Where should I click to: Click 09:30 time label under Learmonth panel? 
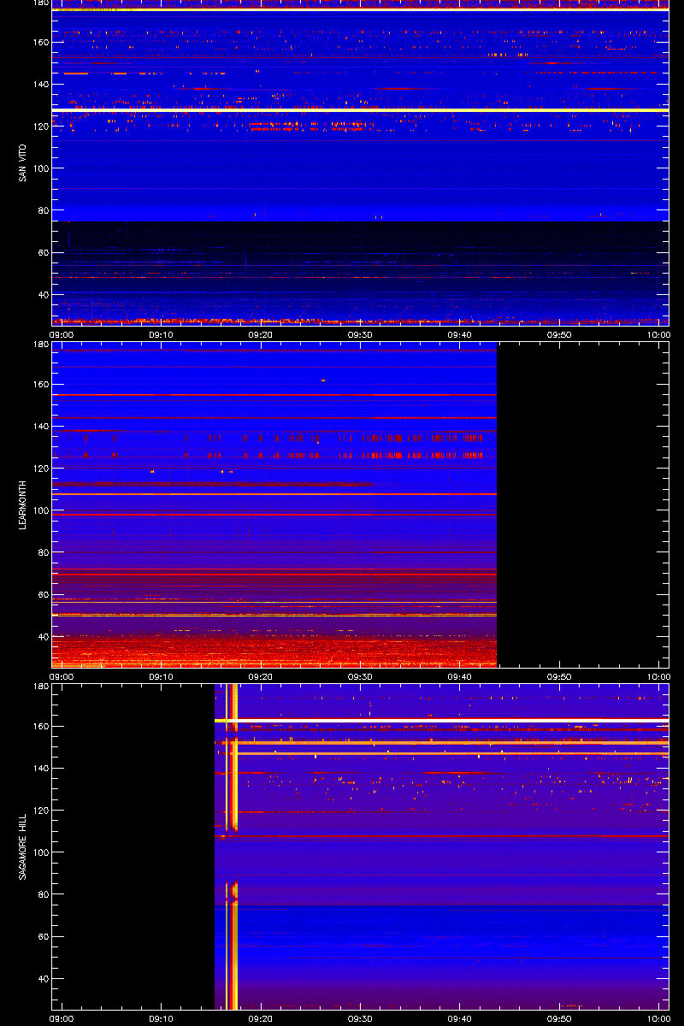pos(360,677)
